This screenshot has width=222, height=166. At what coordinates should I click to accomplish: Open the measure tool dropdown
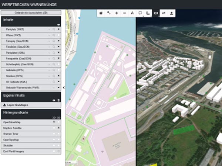(x=148, y=13)
